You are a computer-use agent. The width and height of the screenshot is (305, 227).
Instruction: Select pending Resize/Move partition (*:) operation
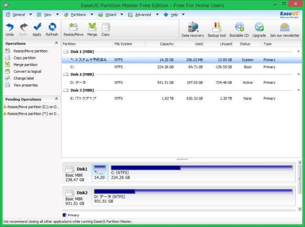[x=31, y=114]
